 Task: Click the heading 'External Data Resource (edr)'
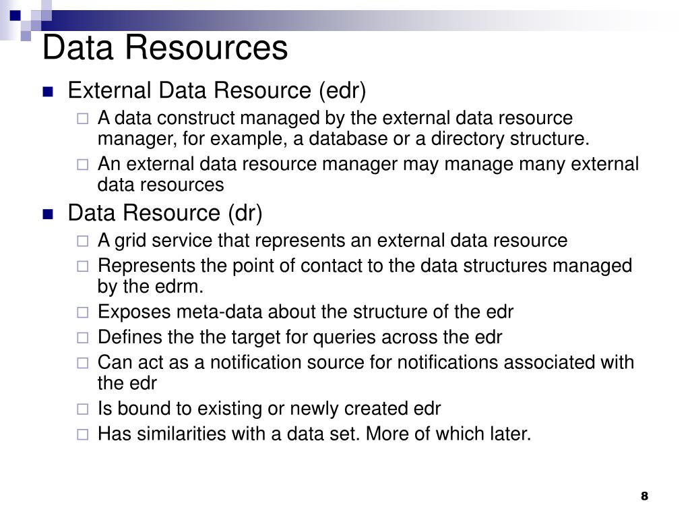click(x=217, y=91)
